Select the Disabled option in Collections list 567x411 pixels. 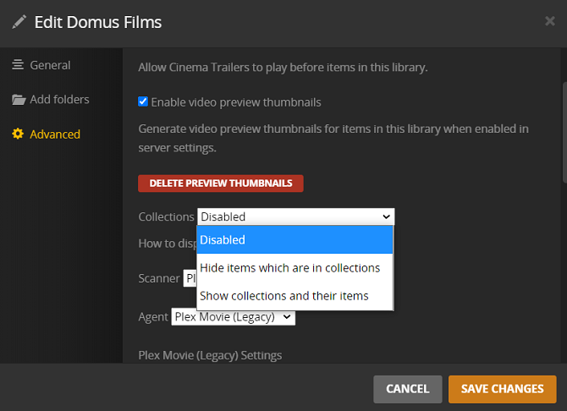point(295,240)
